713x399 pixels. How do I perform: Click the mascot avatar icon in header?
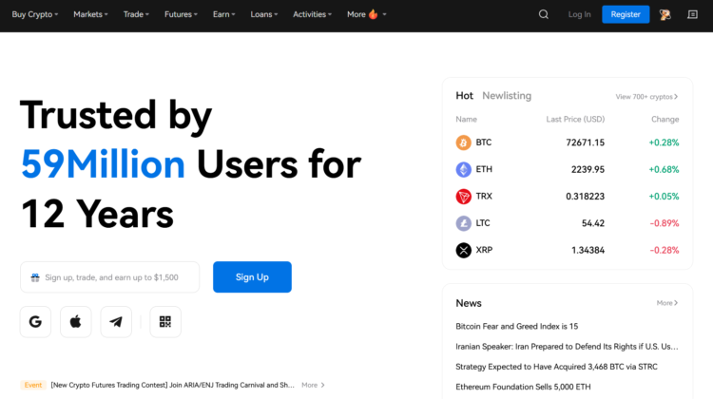[666, 14]
